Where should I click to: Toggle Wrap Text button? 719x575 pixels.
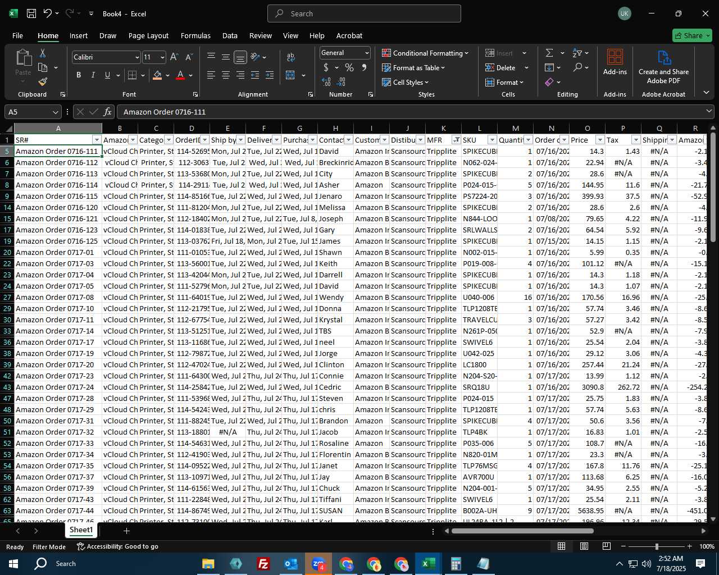click(x=290, y=57)
